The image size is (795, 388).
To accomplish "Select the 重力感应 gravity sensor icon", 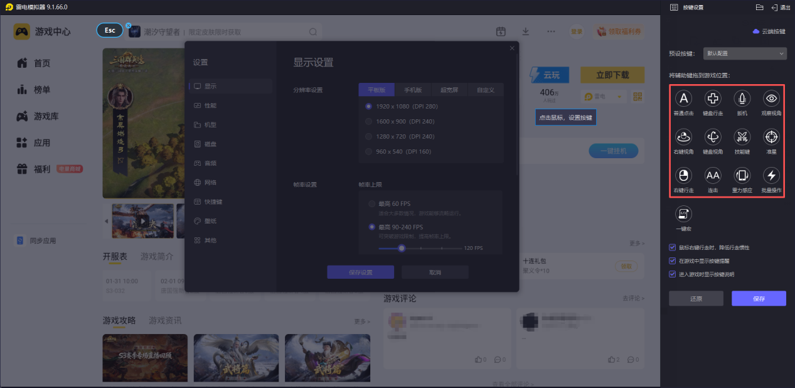I will (742, 175).
